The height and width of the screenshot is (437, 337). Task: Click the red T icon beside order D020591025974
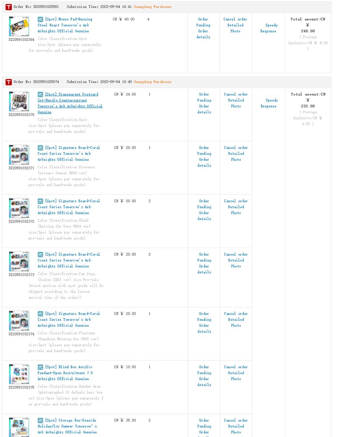(9, 82)
